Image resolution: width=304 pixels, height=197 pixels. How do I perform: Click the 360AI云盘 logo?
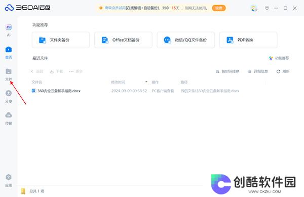[27, 8]
